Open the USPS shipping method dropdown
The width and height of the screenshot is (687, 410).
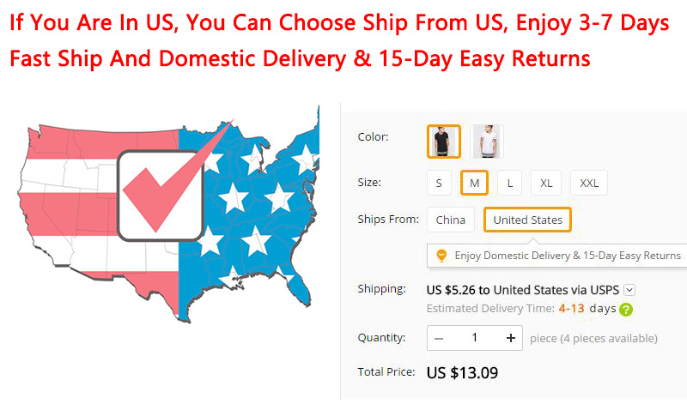point(629,290)
